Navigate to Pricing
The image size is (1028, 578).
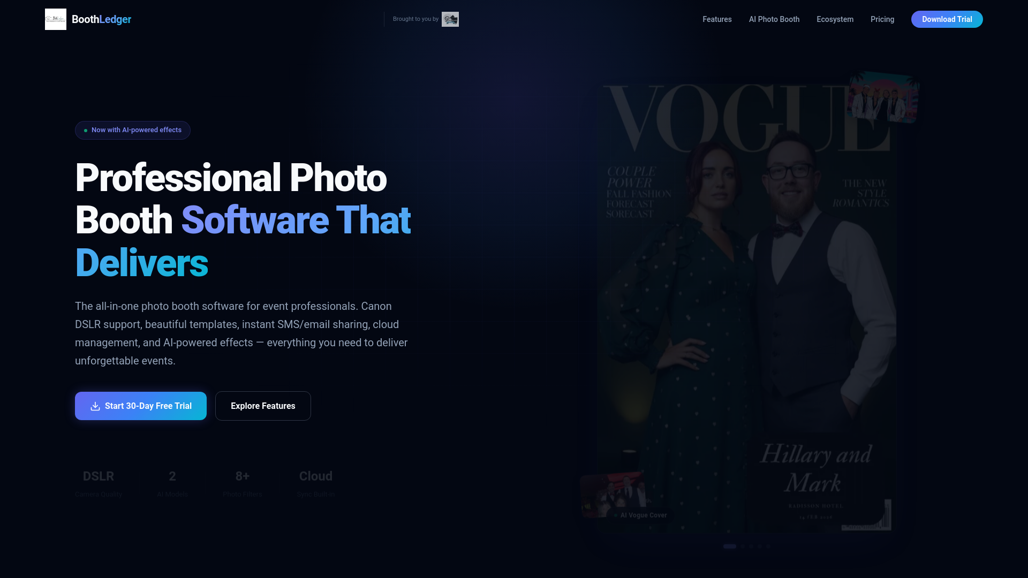click(882, 19)
